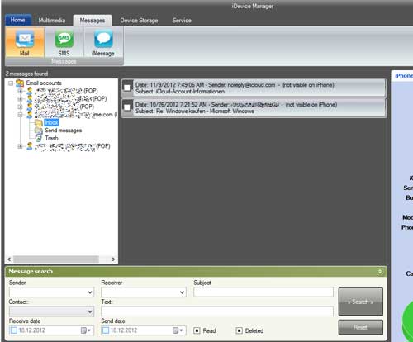The image size is (413, 342).
Task: Collapse the Message search panel chevron
Action: [x=380, y=272]
